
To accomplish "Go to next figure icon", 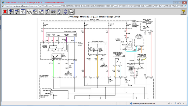I will pos(41,12).
